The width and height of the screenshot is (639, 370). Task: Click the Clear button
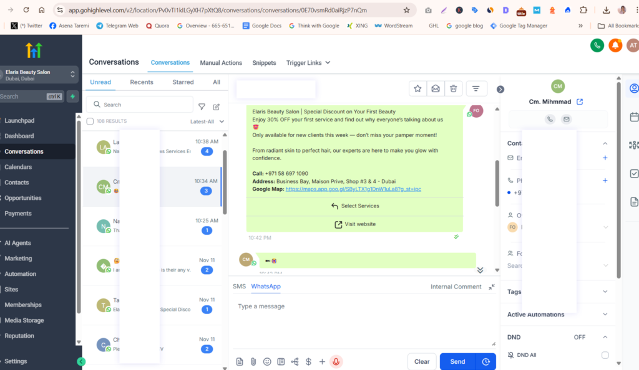coord(422,361)
